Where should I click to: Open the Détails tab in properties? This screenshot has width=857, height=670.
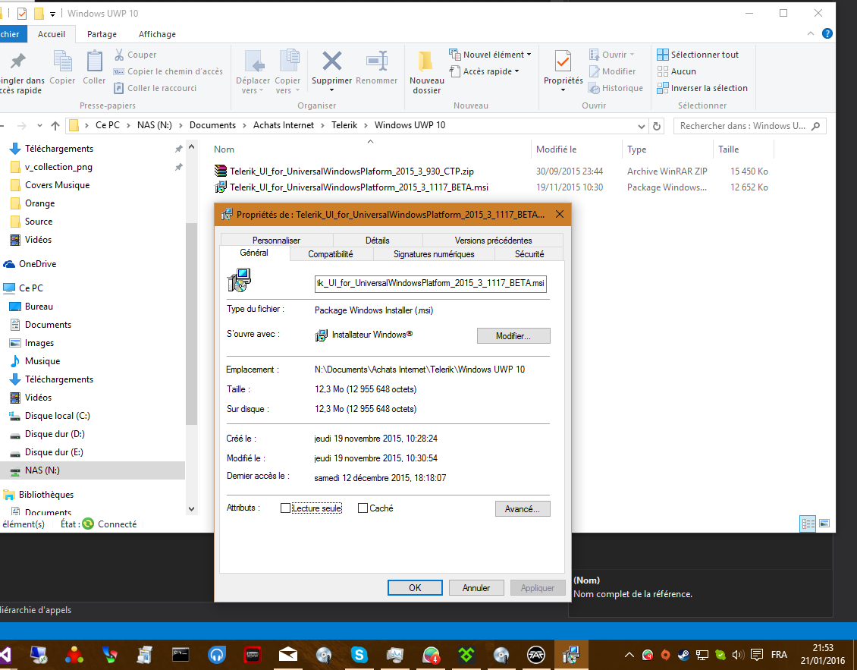(377, 240)
